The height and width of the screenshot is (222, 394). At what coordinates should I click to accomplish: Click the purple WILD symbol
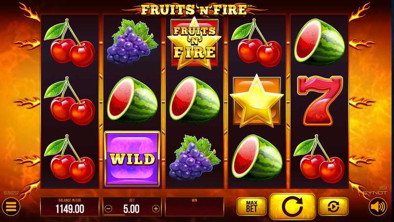pos(132,159)
